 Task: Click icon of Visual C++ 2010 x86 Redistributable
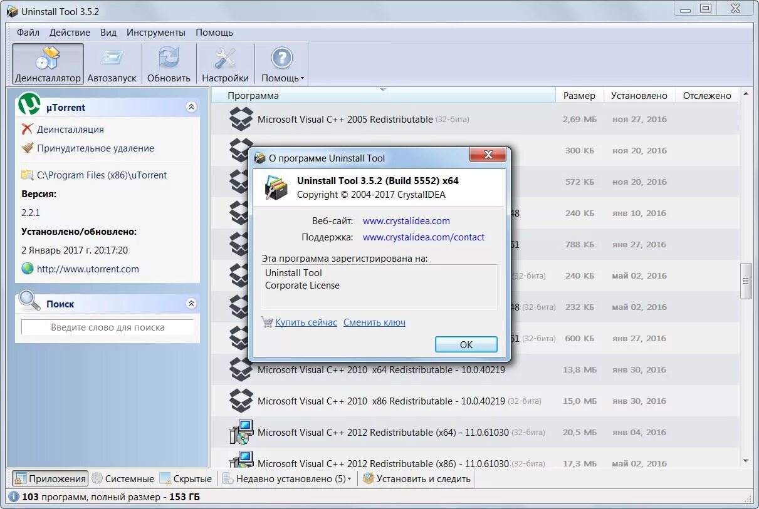click(241, 400)
